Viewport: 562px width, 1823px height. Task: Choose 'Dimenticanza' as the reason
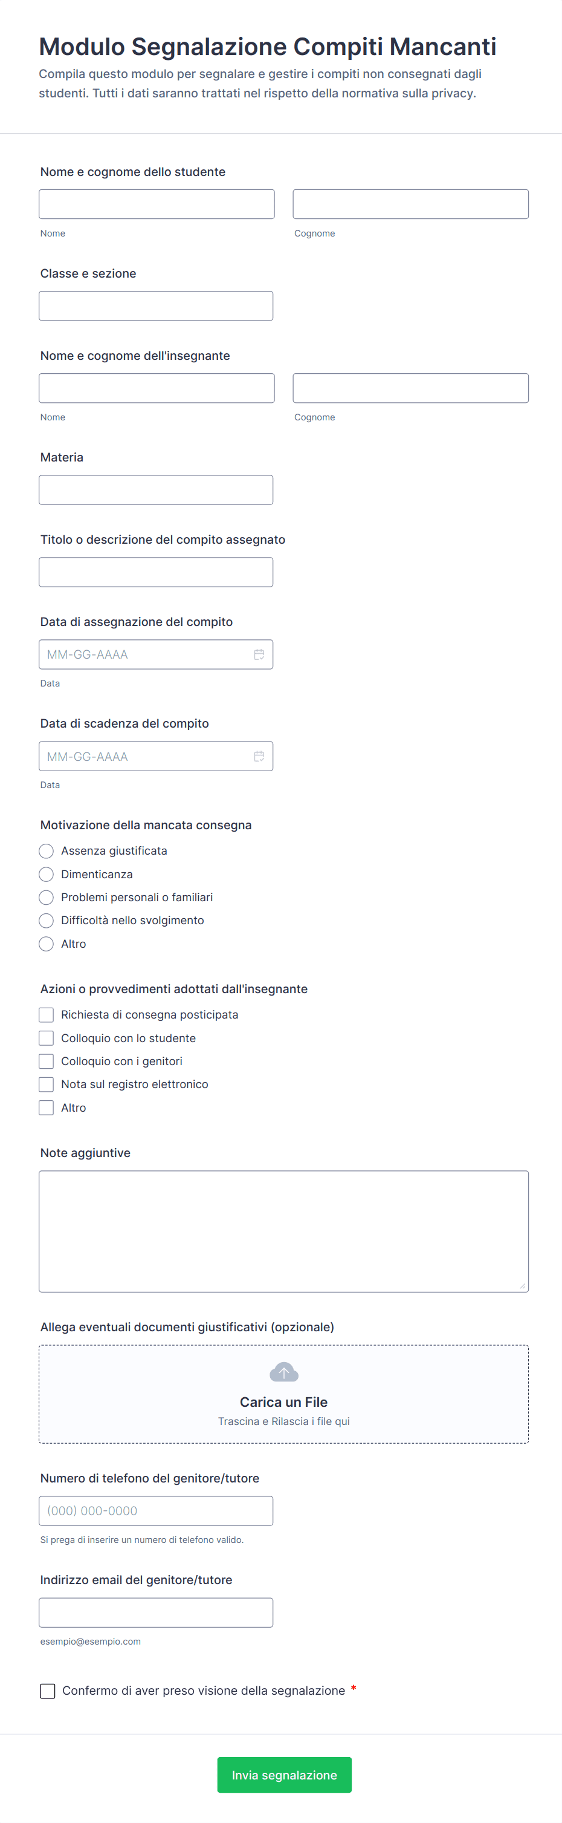point(47,874)
